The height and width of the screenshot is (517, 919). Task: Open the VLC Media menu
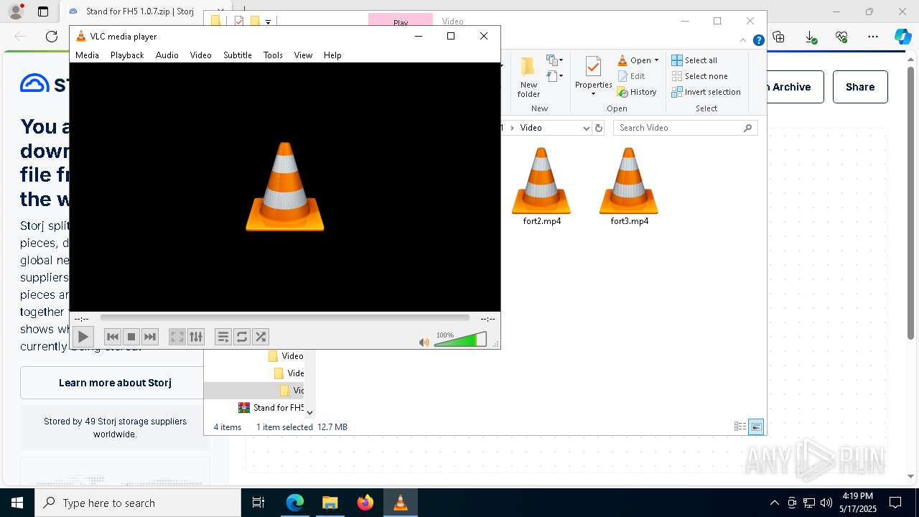[x=87, y=55]
